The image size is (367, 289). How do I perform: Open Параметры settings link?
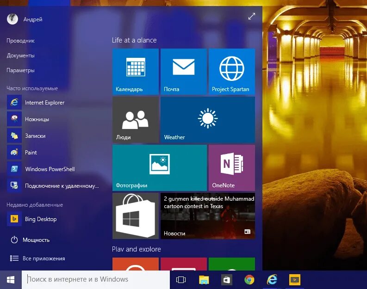pyautogui.click(x=21, y=70)
